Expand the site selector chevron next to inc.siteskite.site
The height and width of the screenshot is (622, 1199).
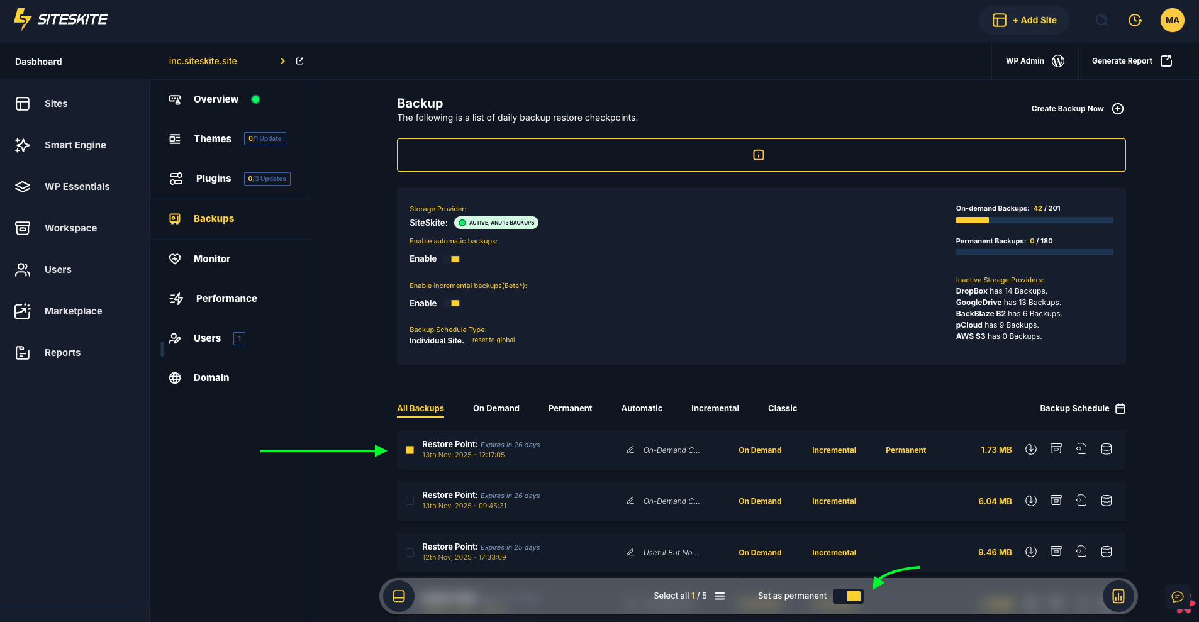[282, 61]
